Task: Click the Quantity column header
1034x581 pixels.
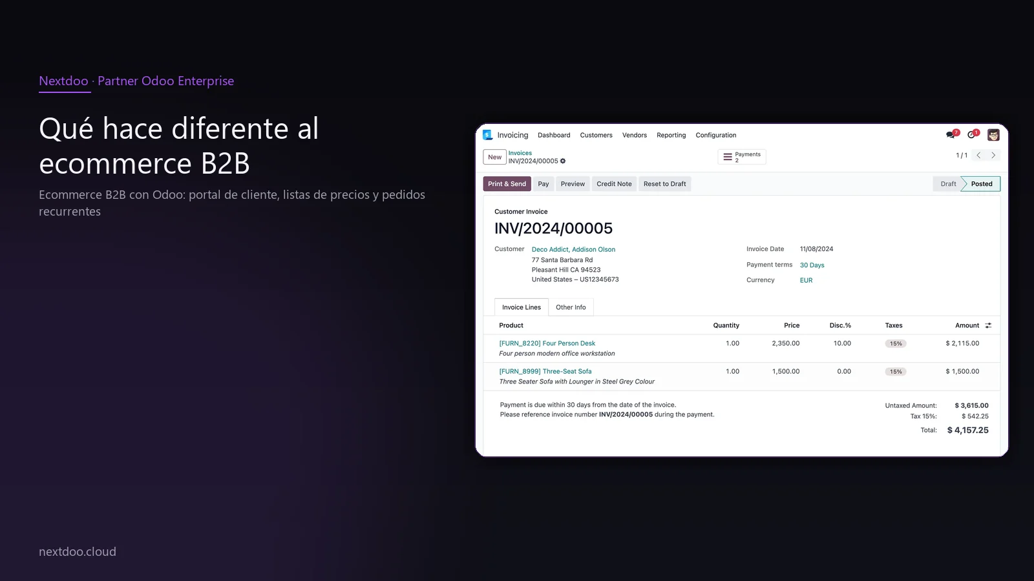Action: click(x=726, y=325)
